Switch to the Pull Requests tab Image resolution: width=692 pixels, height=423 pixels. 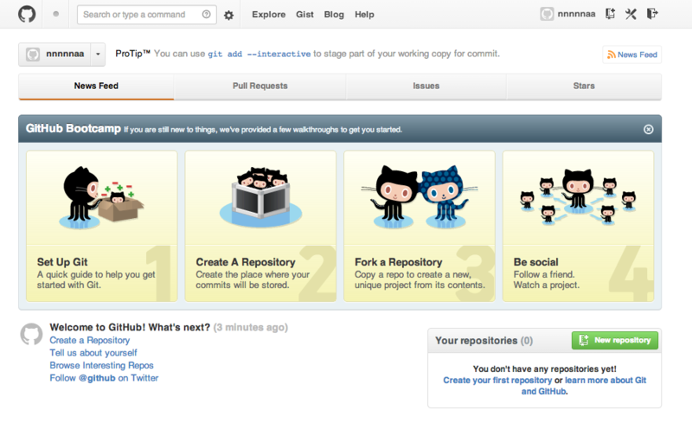pyautogui.click(x=260, y=87)
